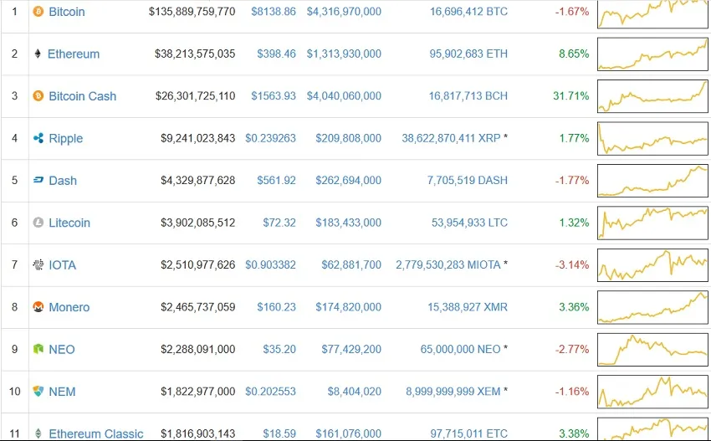
Task: Click the Ripple logo icon
Action: [x=38, y=138]
